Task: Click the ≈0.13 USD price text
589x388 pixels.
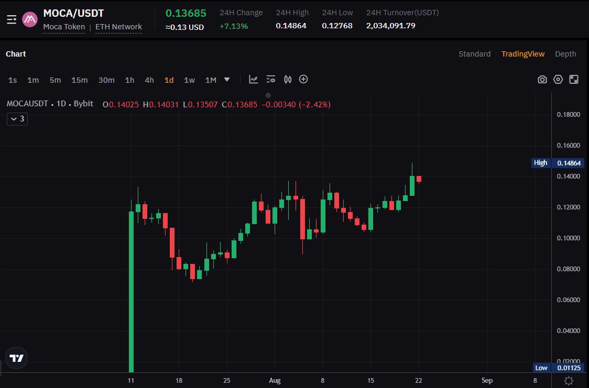Action: tap(185, 27)
